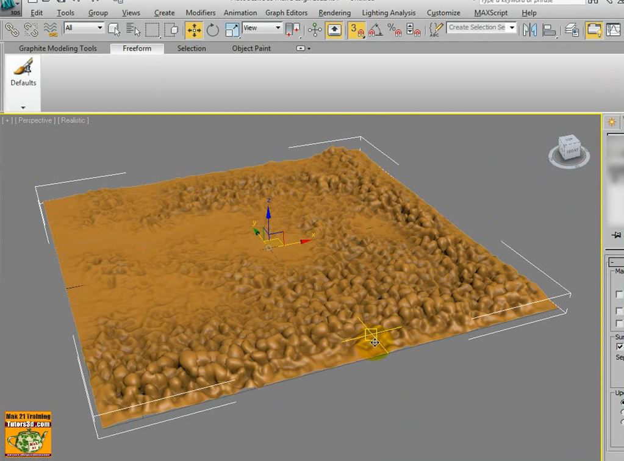Image resolution: width=624 pixels, height=461 pixels.
Task: Select the Select and Scale tool
Action: pyautogui.click(x=231, y=29)
